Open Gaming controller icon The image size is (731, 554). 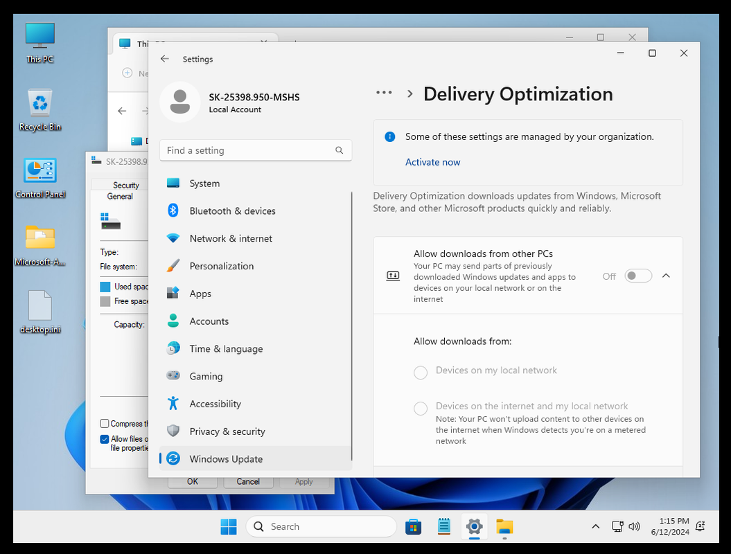tap(173, 375)
